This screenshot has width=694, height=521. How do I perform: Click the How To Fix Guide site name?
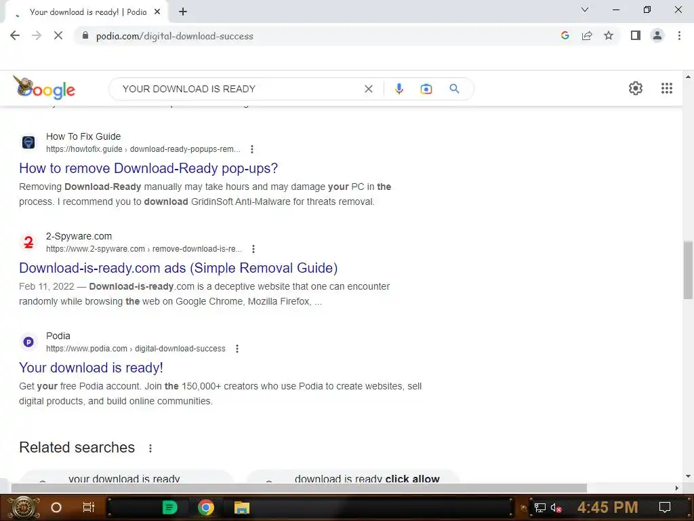(83, 136)
